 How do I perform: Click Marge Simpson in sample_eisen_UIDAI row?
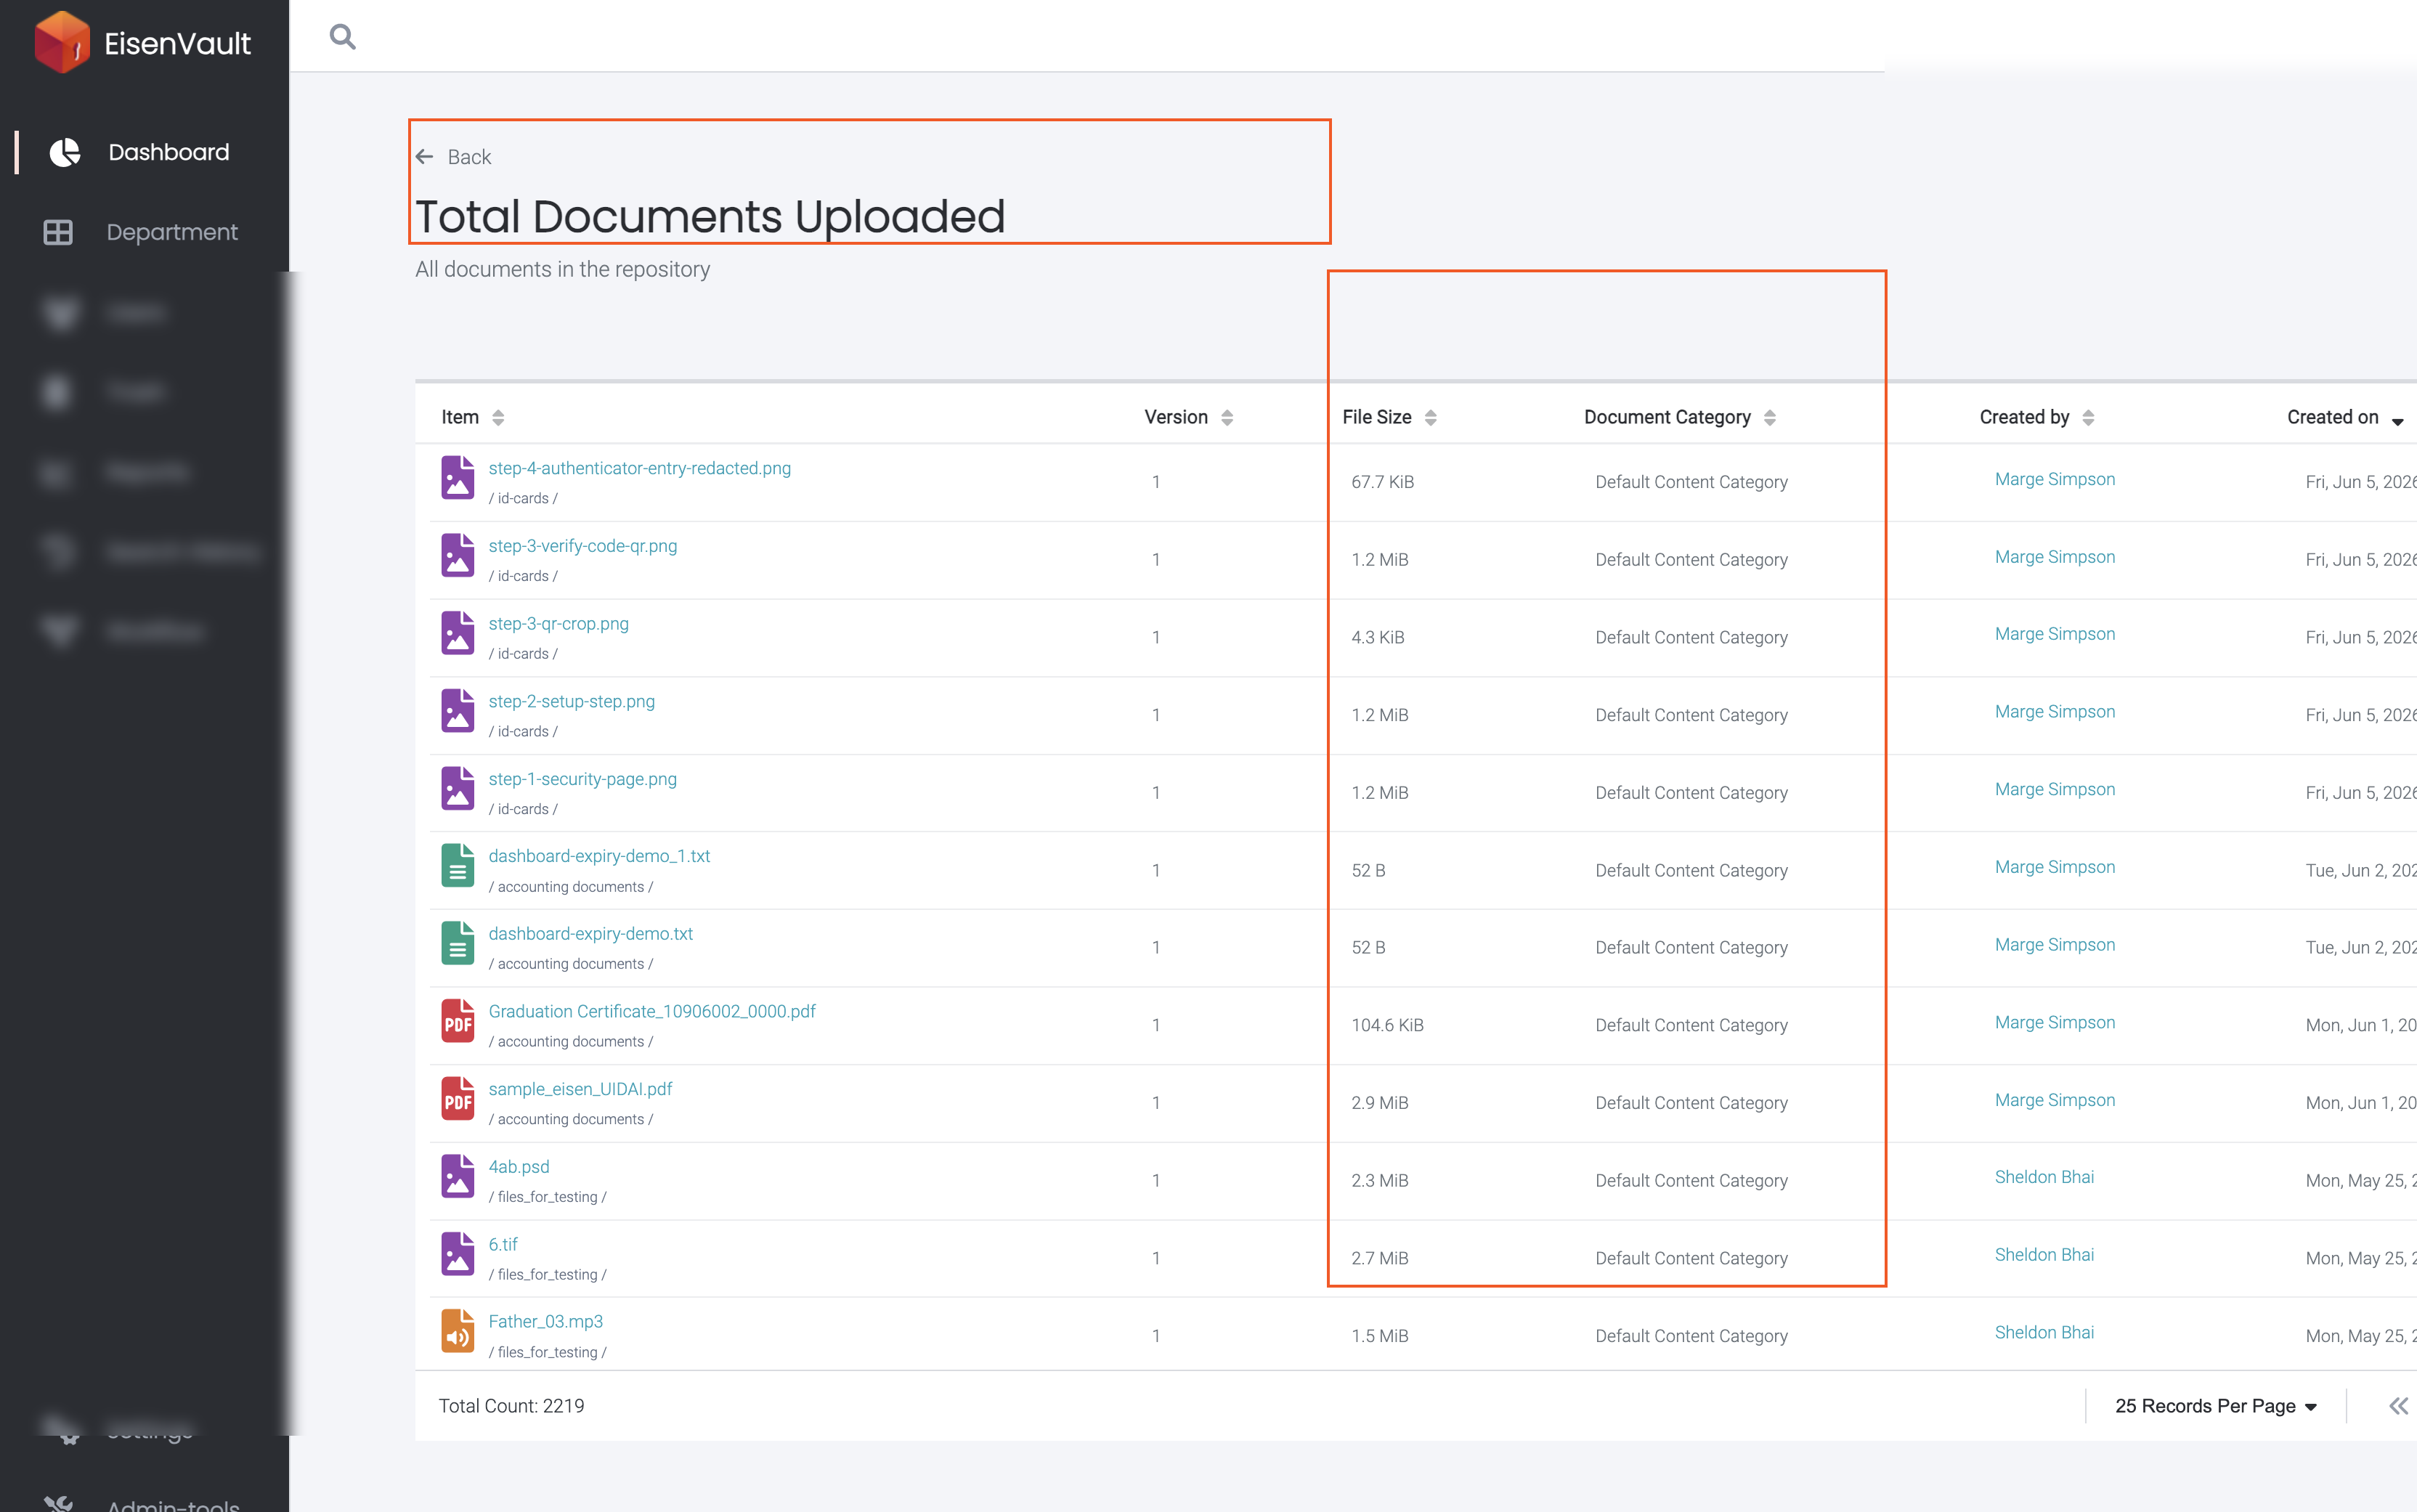(x=2055, y=1100)
